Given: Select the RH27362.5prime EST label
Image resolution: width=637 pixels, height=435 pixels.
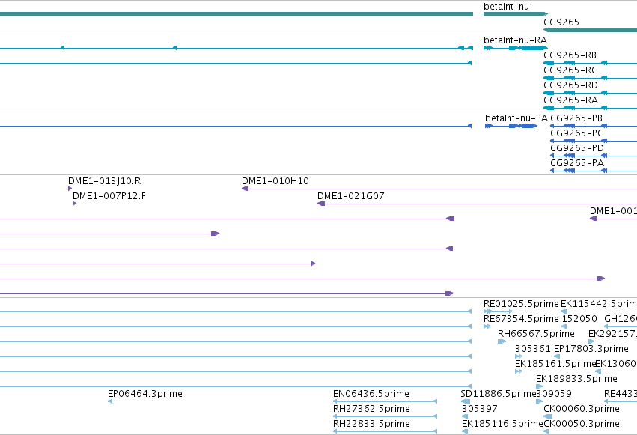Looking at the screenshot, I should [371, 409].
